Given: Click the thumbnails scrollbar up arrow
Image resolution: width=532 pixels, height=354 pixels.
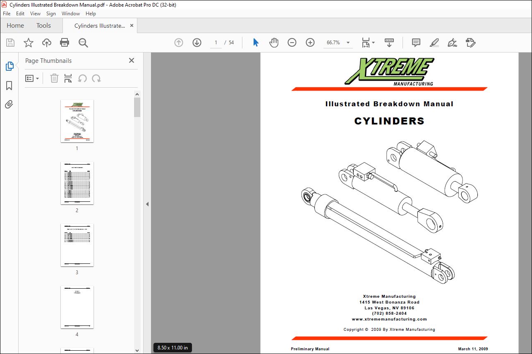Looking at the screenshot, I should tap(137, 94).
